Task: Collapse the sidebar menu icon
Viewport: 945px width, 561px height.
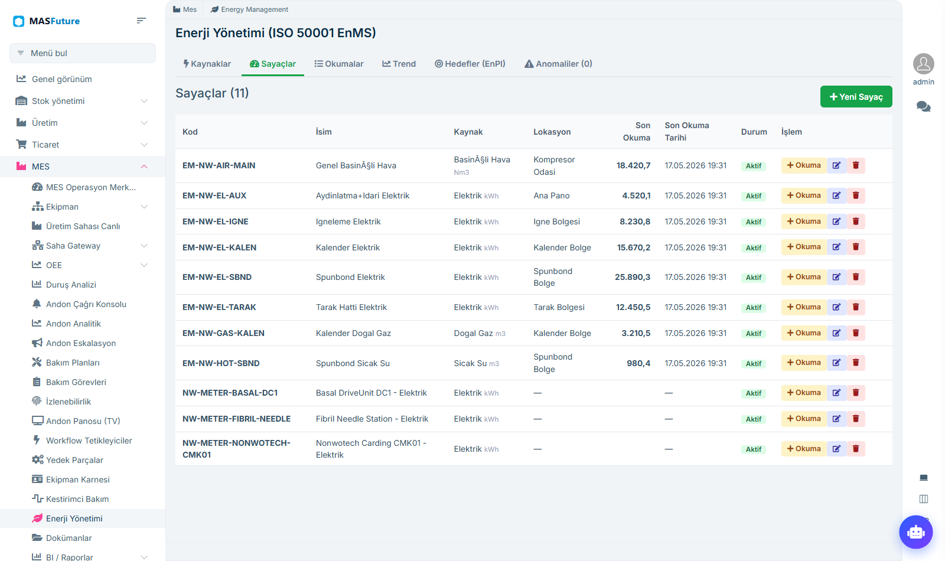Action: tap(141, 21)
